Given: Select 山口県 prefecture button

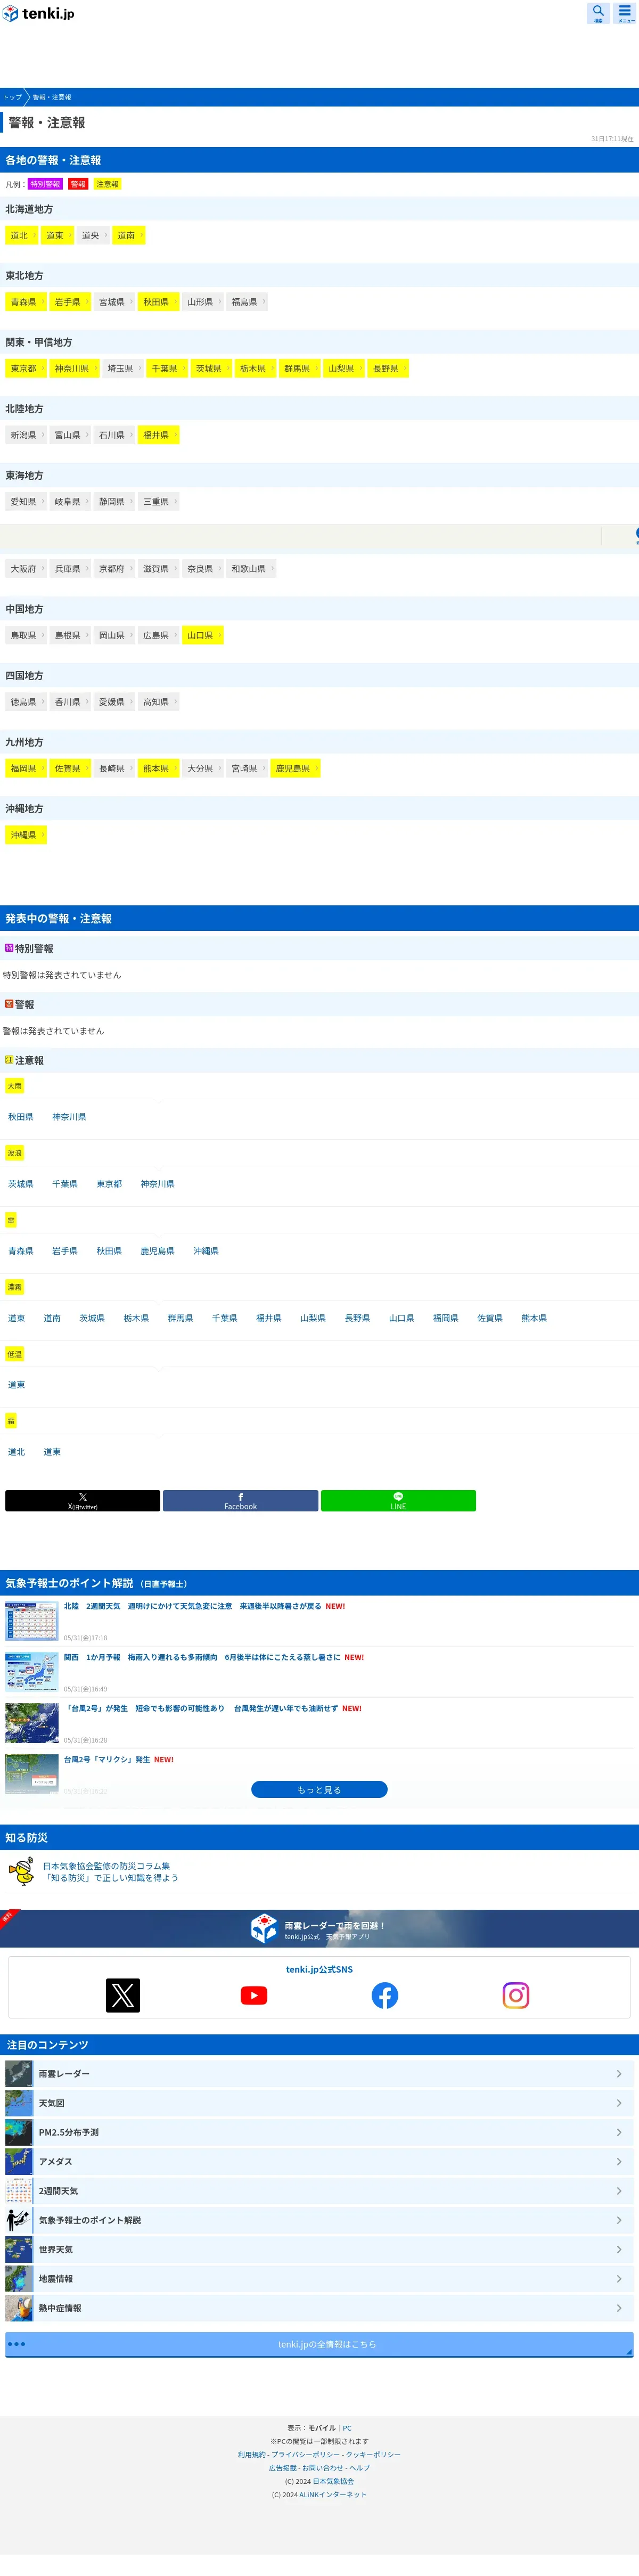Looking at the screenshot, I should (x=203, y=635).
